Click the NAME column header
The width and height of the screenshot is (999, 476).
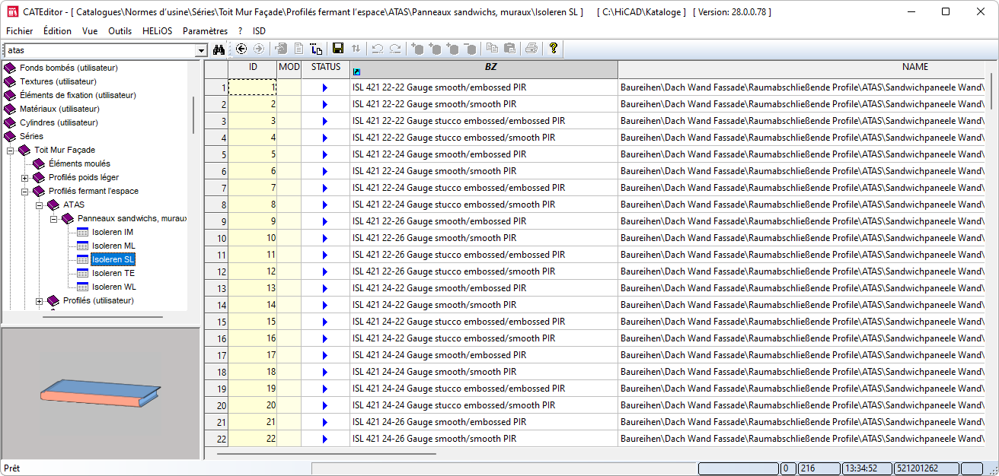(x=801, y=68)
